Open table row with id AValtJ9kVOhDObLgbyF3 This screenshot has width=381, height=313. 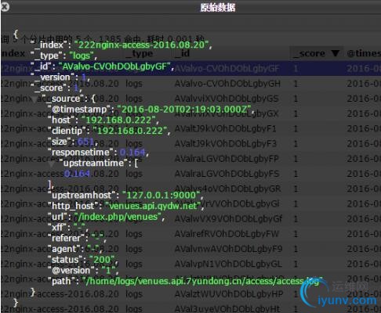[190, 144]
